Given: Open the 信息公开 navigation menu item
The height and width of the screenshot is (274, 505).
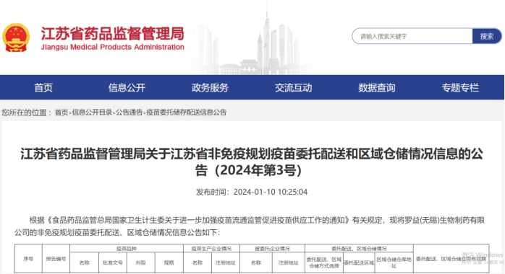Looking at the screenshot, I should point(127,87).
